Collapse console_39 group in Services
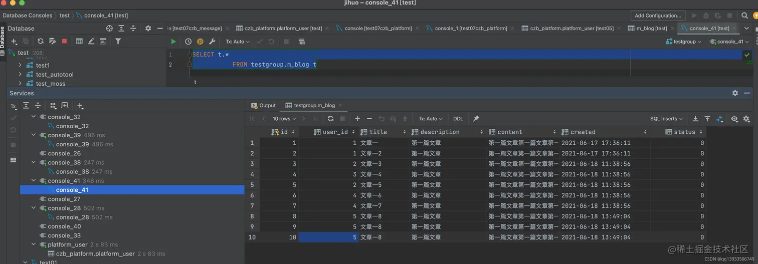758x264 pixels. click(x=34, y=135)
